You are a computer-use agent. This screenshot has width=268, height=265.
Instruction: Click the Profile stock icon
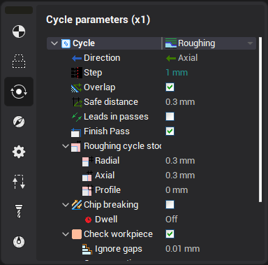[88, 190]
